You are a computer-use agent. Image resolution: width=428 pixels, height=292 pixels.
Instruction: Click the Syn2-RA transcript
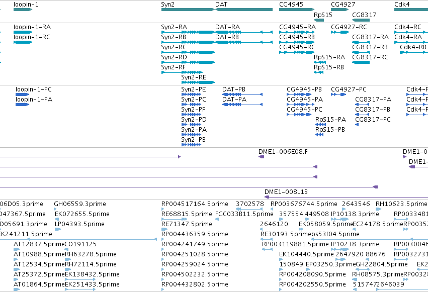point(188,32)
